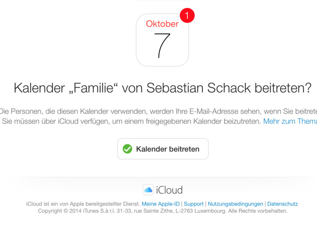Click the red "Oktober" month label

coord(162,24)
